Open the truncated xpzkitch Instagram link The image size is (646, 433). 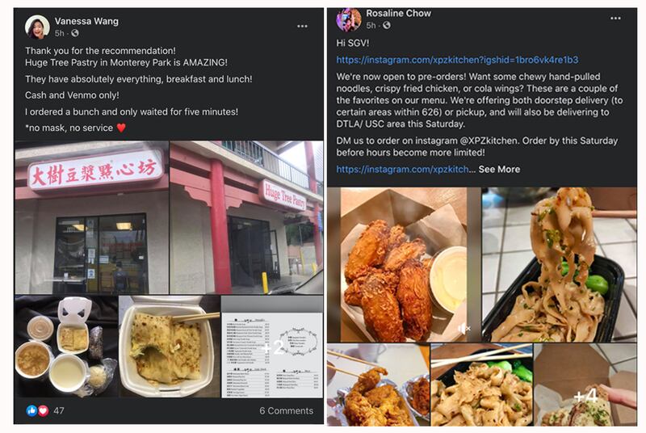pos(402,170)
